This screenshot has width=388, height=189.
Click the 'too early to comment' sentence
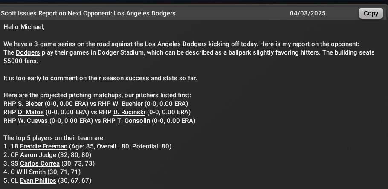tap(101, 78)
